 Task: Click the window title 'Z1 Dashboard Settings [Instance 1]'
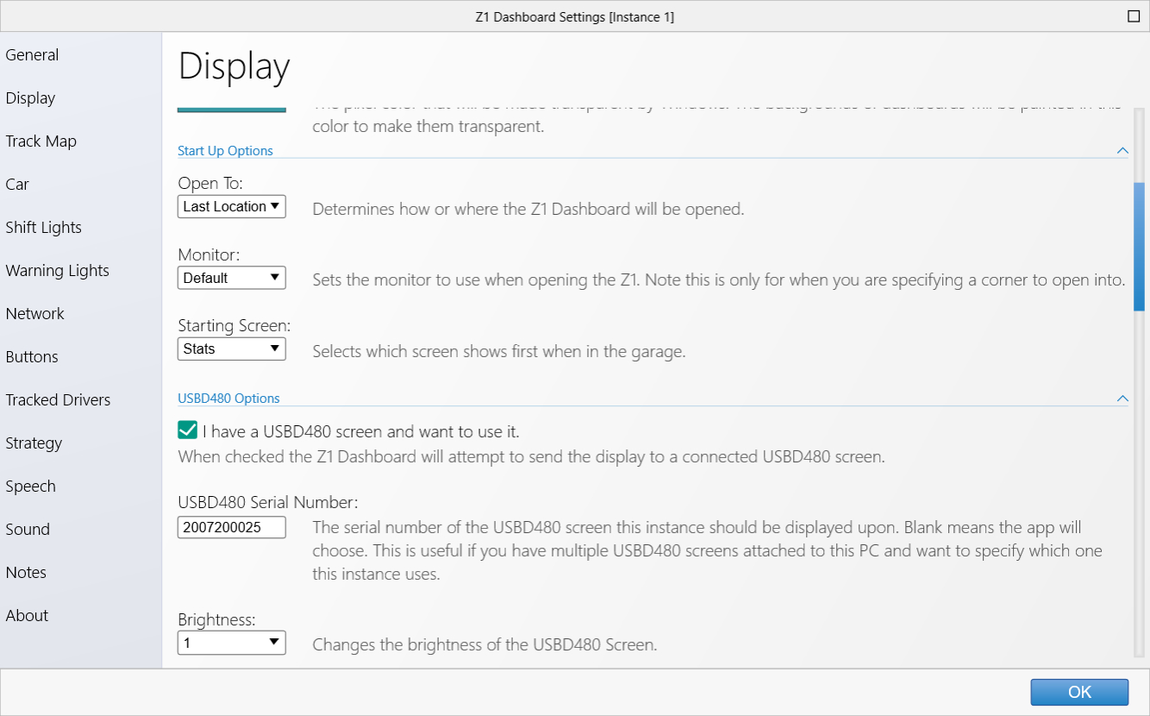click(574, 16)
